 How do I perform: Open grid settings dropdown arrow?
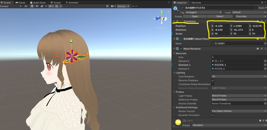tap(61, 6)
